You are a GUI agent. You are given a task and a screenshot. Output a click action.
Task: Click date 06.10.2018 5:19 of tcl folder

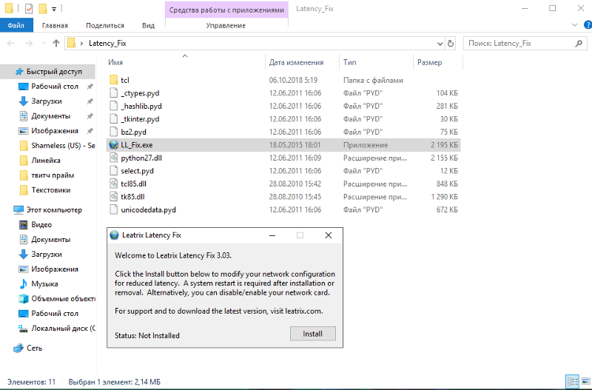tap(293, 80)
